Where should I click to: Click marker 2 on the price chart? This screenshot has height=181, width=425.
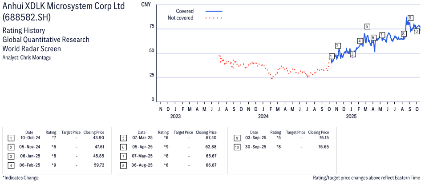[338, 46]
